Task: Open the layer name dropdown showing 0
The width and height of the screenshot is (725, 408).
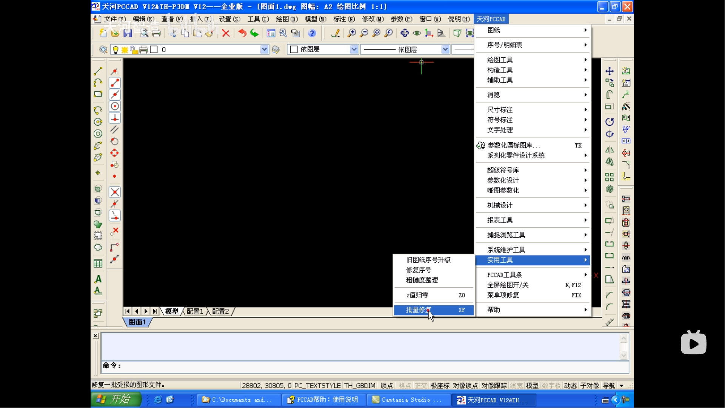Action: pos(265,49)
